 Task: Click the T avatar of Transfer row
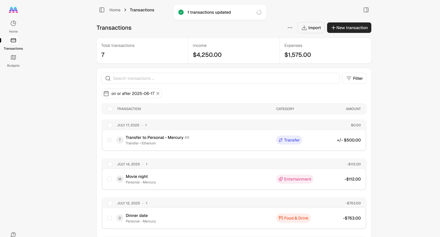point(120,140)
